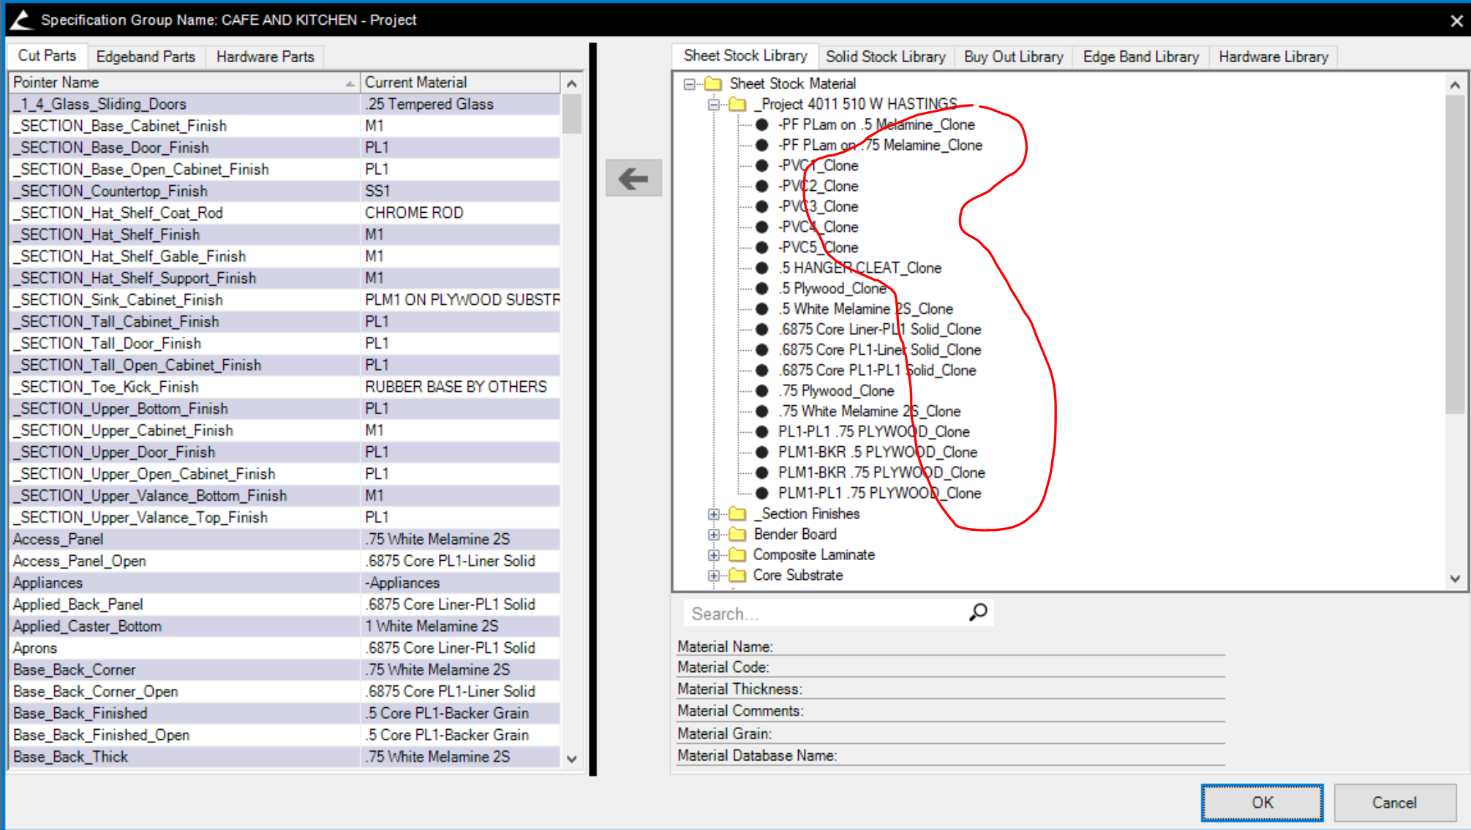
Task: Click the Sheet Stock Material folder icon
Action: pos(713,83)
